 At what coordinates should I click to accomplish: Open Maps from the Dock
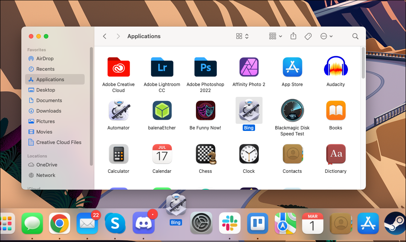pos(285,223)
